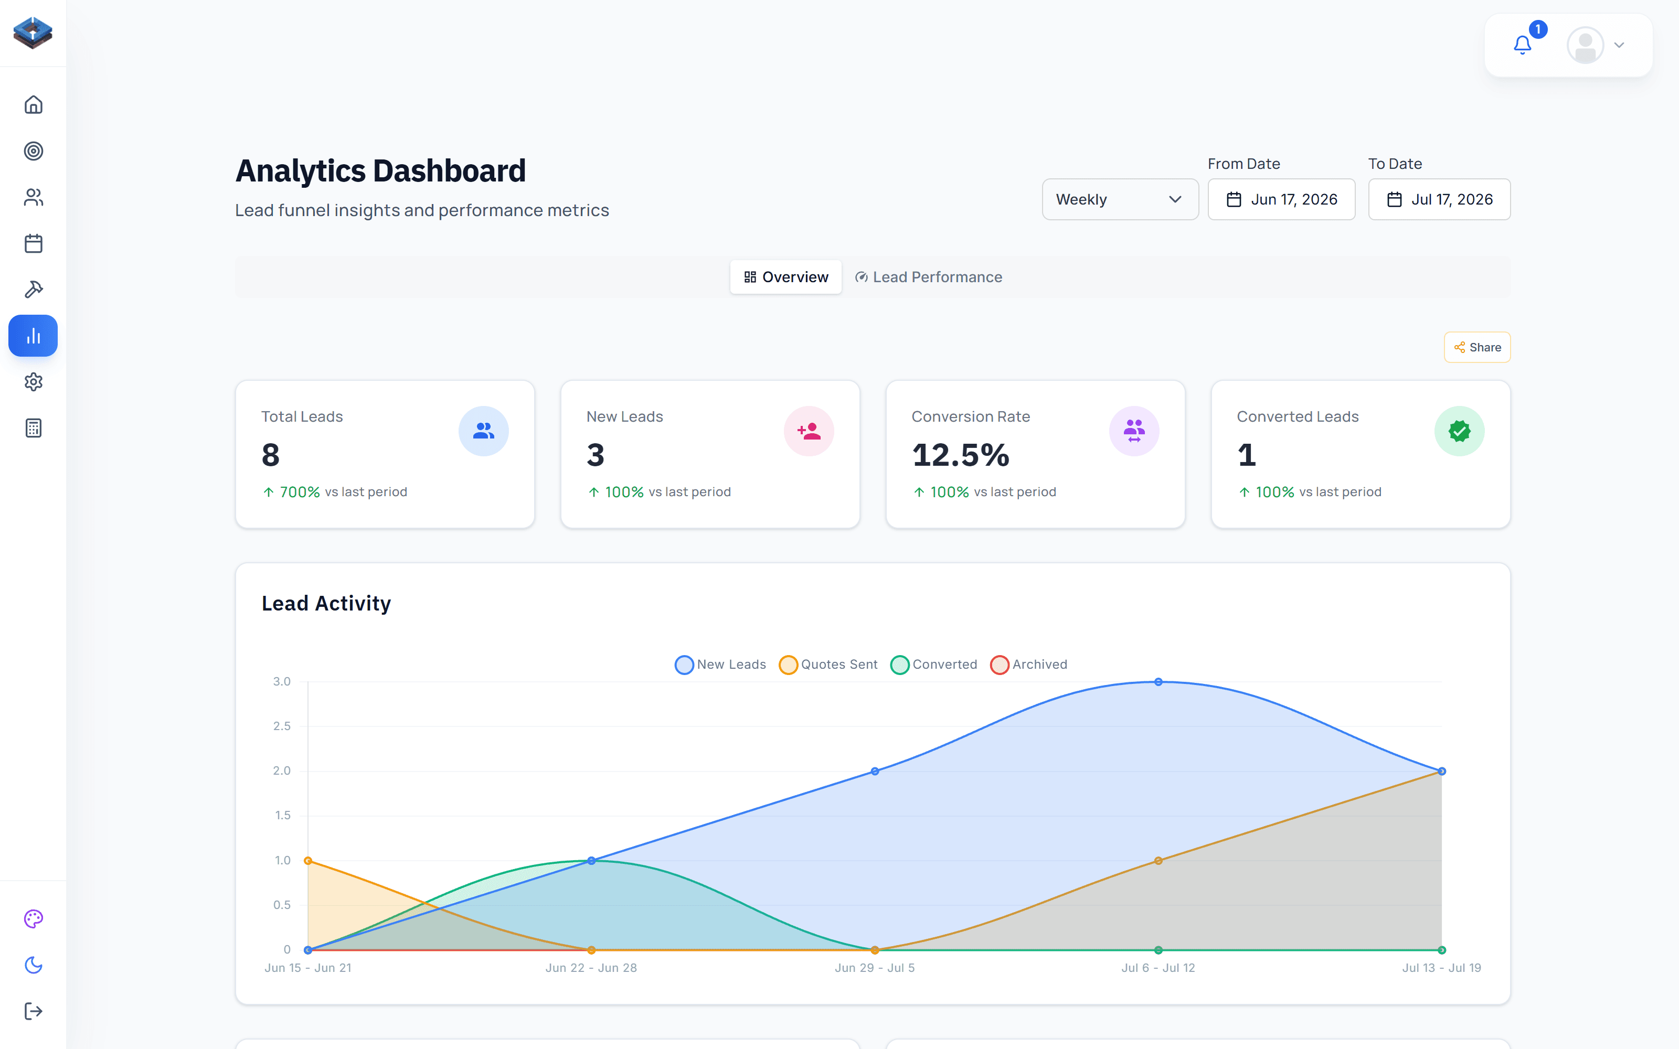Click the New Leads value 3
1679x1049 pixels.
point(596,455)
